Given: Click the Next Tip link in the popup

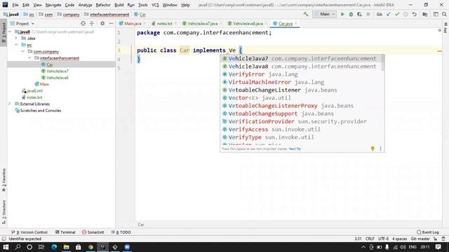Looking at the screenshot, I should click(x=295, y=149).
